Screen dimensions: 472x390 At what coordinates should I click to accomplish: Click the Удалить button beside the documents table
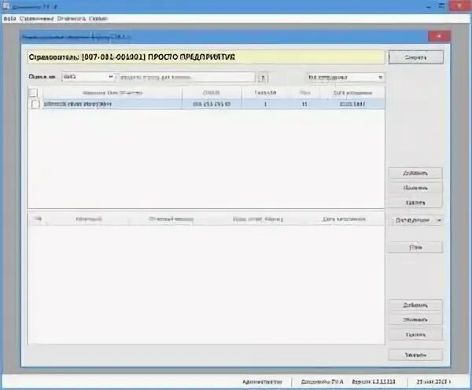(415, 334)
